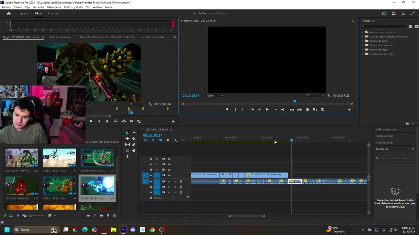
Task: Open the Find search icon in Project panel
Action: tap(95, 216)
